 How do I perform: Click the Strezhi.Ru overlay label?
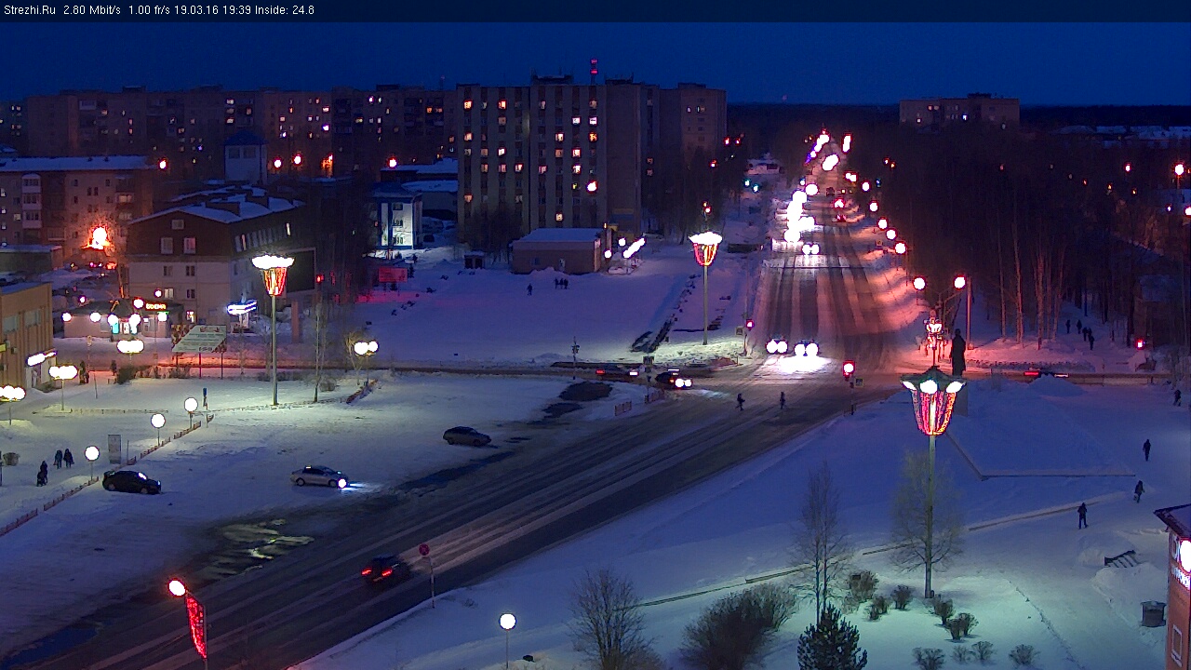click(29, 10)
